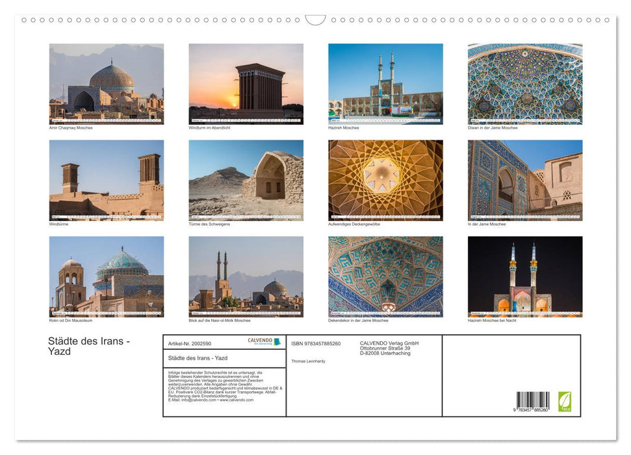This screenshot has width=631, height=455.
Task: Select the author name Thomas Leonhardy
Action: pyautogui.click(x=307, y=361)
